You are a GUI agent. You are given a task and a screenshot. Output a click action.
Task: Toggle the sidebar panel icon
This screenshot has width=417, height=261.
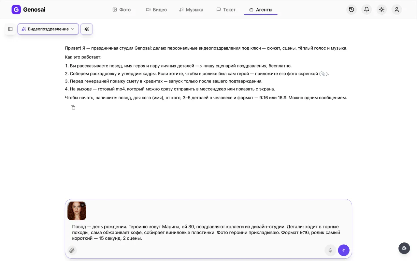[x=10, y=29]
